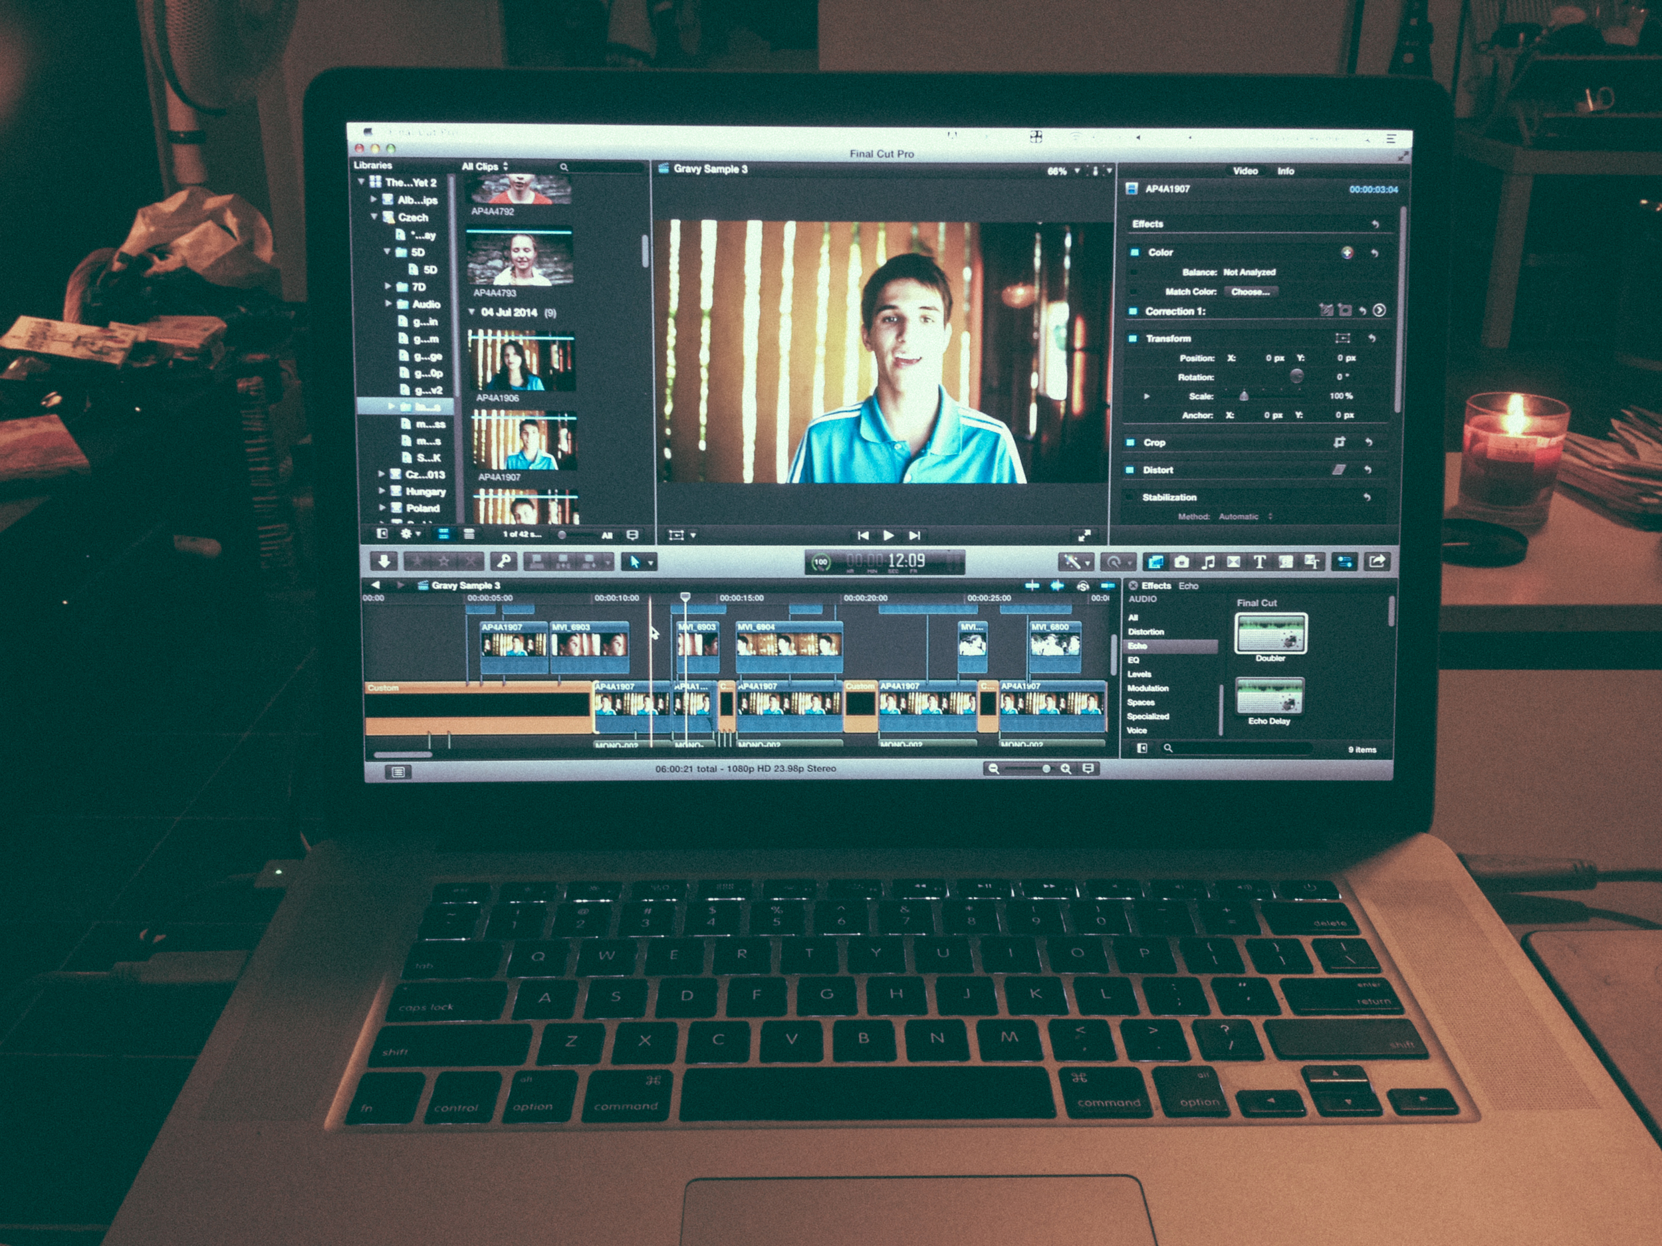Open the Color Board for Correction 1

point(1379,310)
